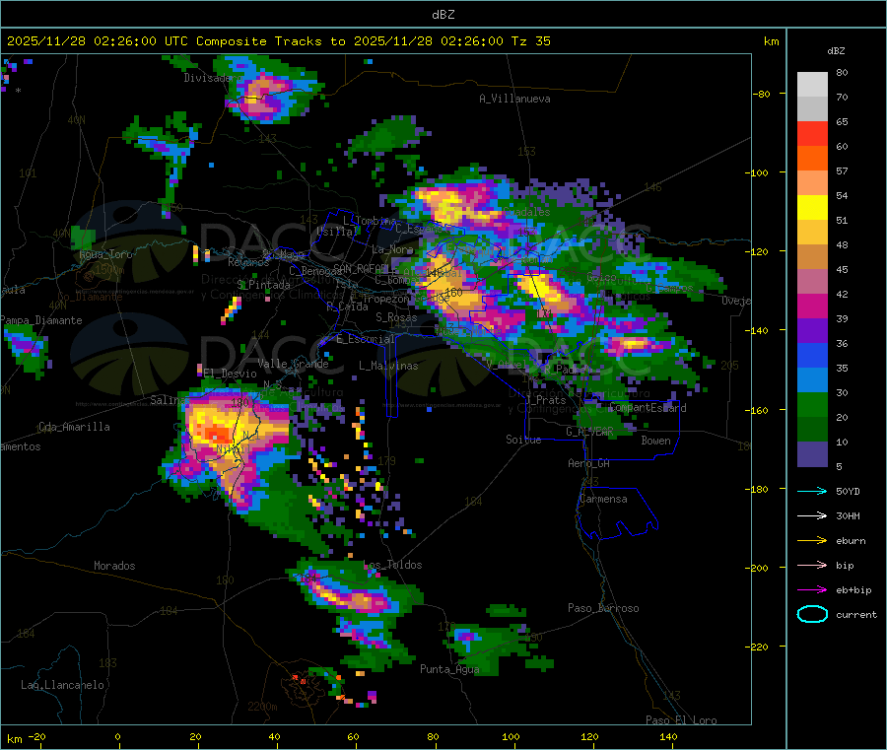The width and height of the screenshot is (887, 750).
Task: Click the '0' tick on the bottom axis
Action: coord(117,736)
